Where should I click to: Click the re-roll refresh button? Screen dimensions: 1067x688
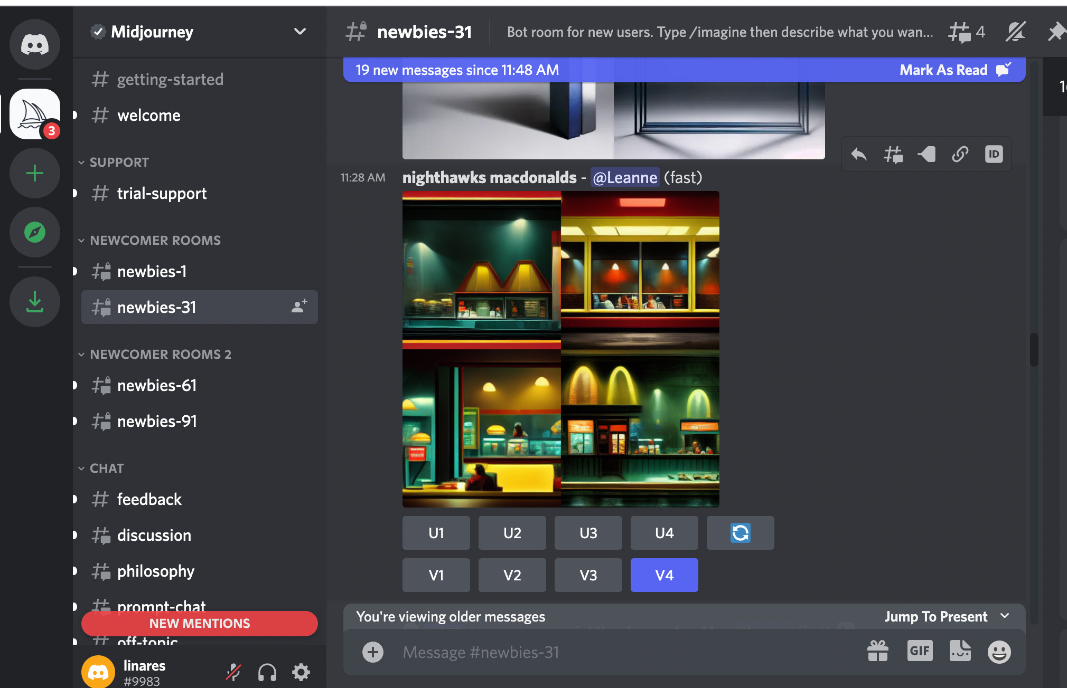741,533
